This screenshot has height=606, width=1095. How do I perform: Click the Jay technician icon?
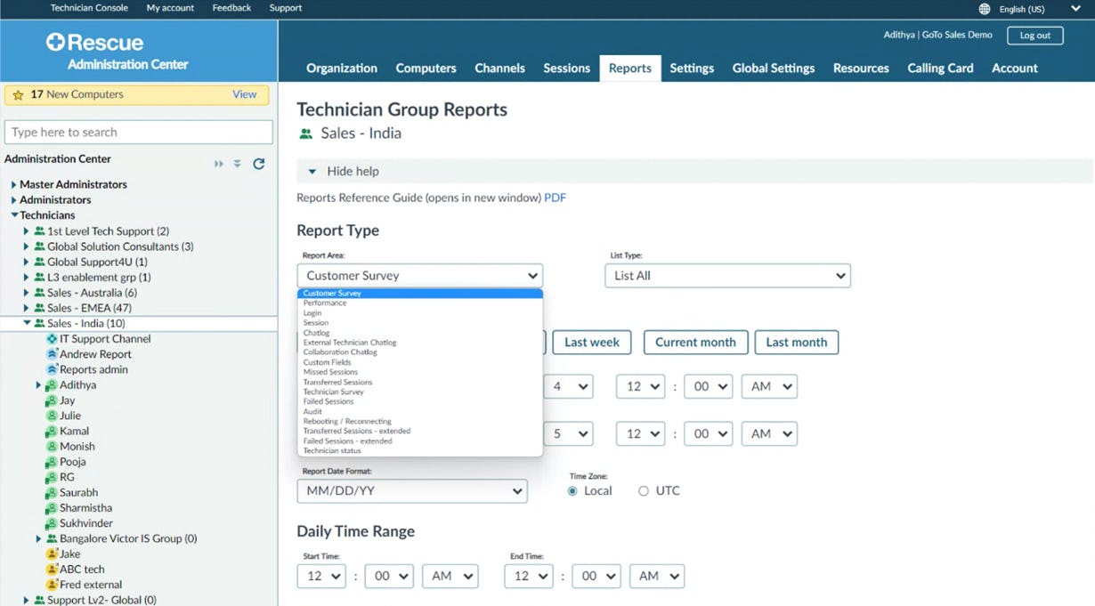pos(52,400)
